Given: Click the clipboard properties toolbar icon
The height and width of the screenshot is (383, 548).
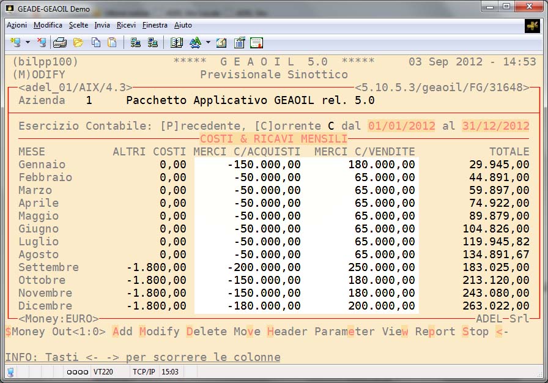Looking at the screenshot, I should click(x=239, y=42).
